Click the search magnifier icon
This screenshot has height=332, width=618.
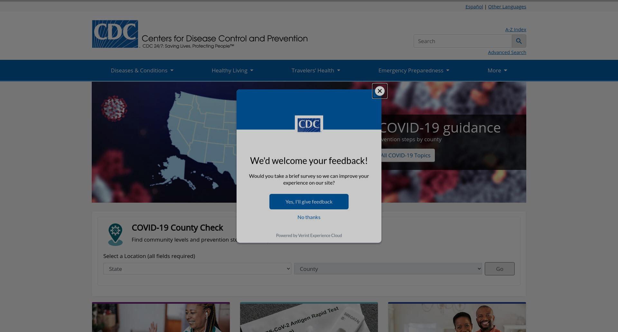(519, 41)
